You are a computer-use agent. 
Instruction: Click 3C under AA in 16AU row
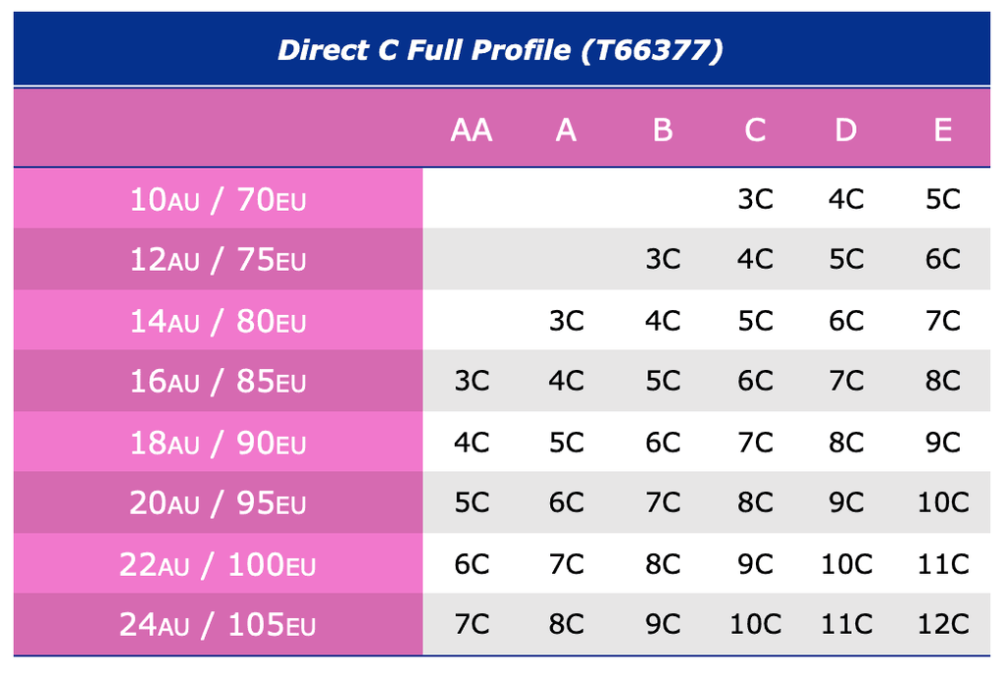pos(472,381)
